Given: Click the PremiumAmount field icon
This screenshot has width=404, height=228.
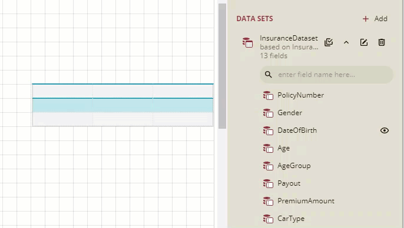Looking at the screenshot, I should click(x=268, y=202).
